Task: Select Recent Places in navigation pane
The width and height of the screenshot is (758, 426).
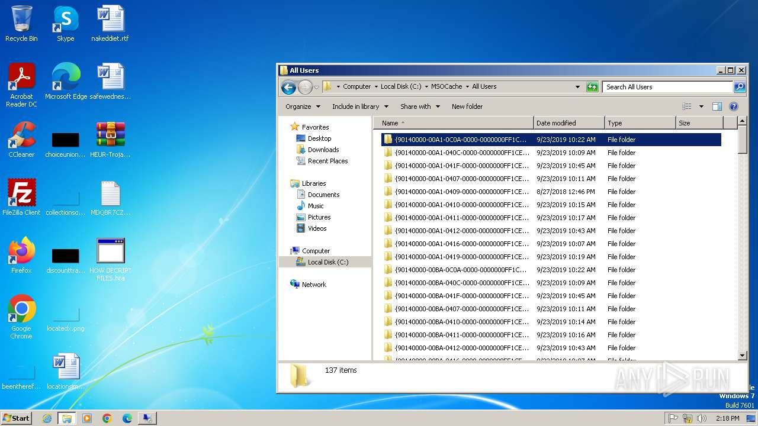Action: pyautogui.click(x=327, y=161)
